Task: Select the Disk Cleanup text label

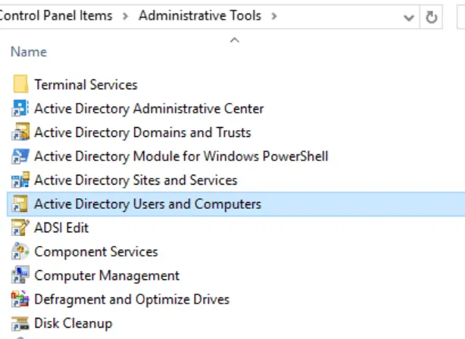Action: coord(73,323)
